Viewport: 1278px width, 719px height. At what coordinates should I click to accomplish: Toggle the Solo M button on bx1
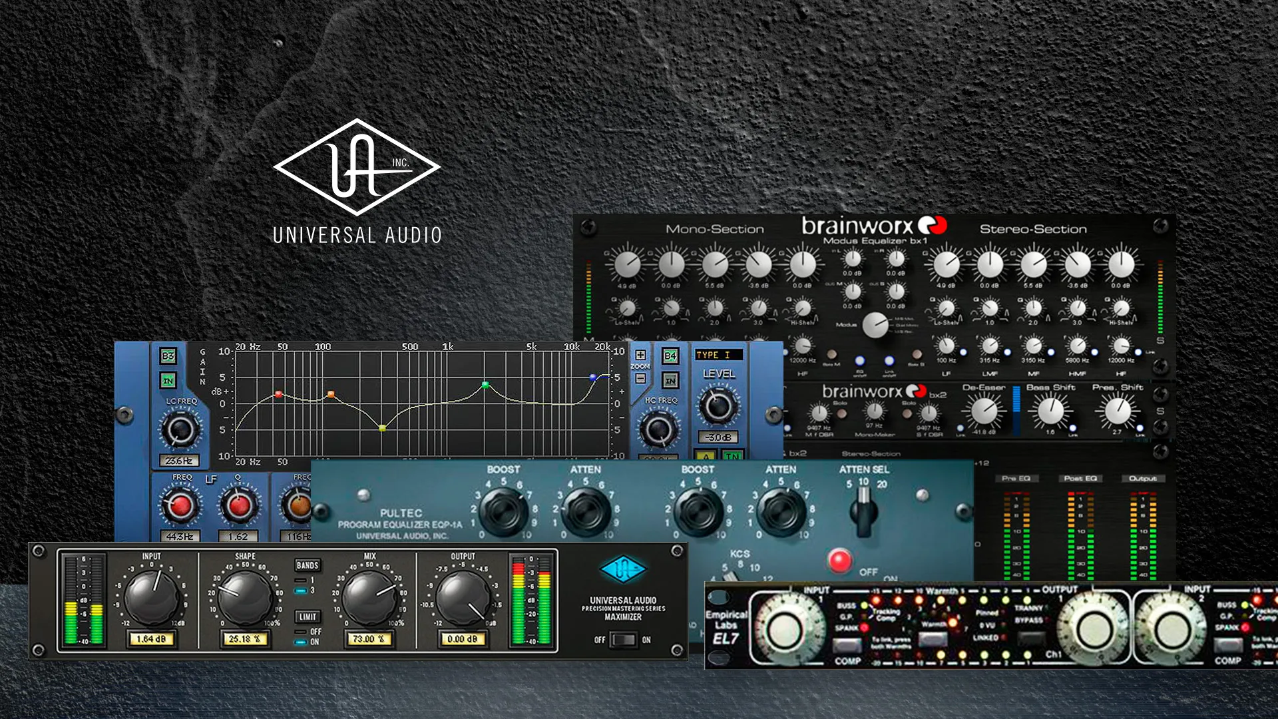(831, 355)
